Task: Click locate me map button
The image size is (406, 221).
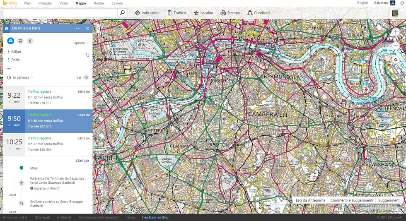Action: point(396,60)
